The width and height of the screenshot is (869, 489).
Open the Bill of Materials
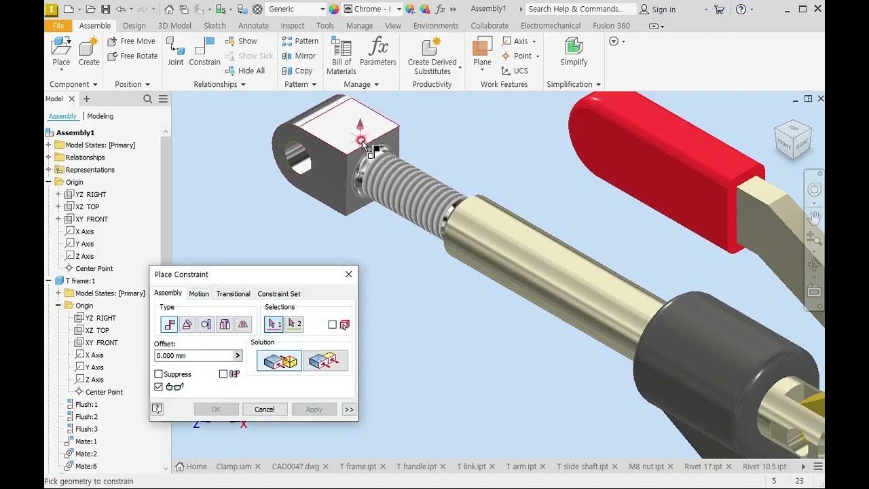pyautogui.click(x=341, y=56)
